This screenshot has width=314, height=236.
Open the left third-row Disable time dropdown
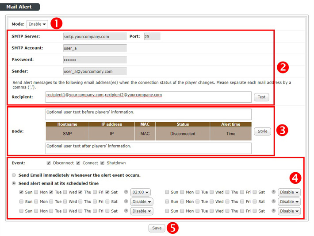142,211
